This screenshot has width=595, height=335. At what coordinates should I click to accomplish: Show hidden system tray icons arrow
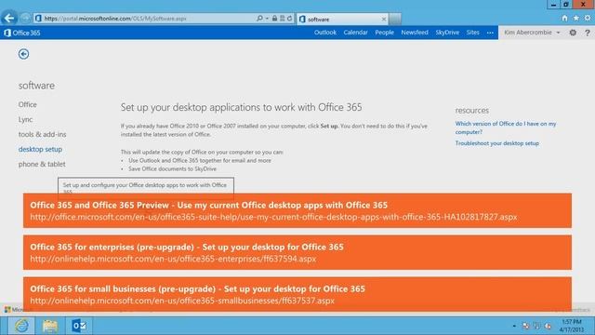[514, 326]
